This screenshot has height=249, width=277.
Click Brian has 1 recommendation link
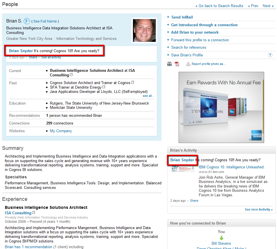[x=29, y=247]
